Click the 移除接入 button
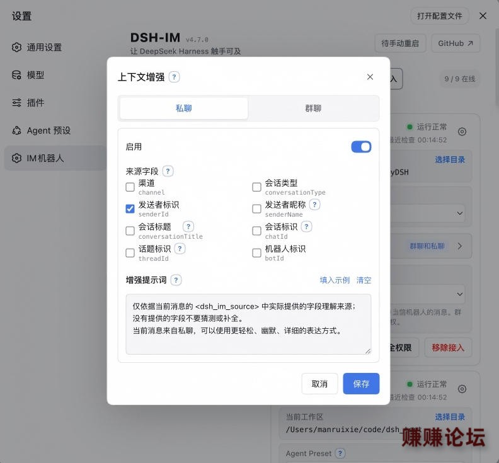 pyautogui.click(x=448, y=348)
